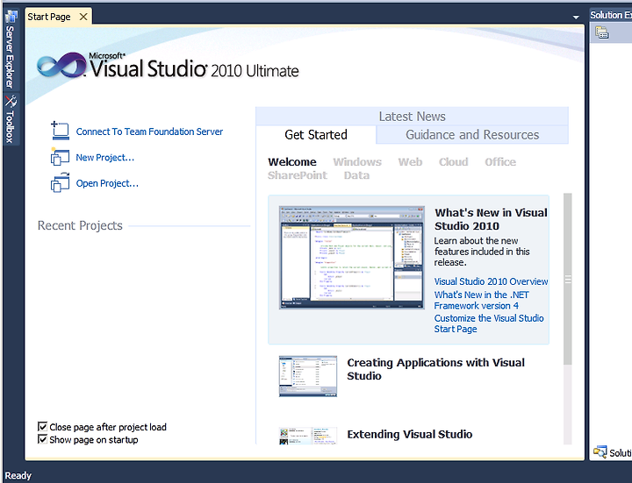Click the Ready status bar text
Image resolution: width=632 pixels, height=483 pixels.
click(x=18, y=475)
